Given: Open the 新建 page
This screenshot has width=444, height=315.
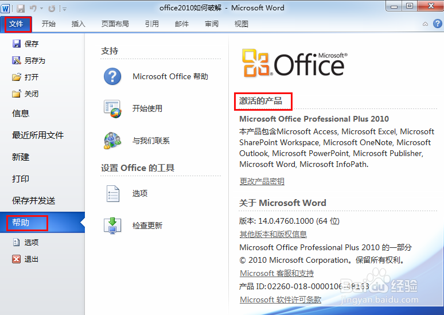Looking at the screenshot, I should point(21,157).
